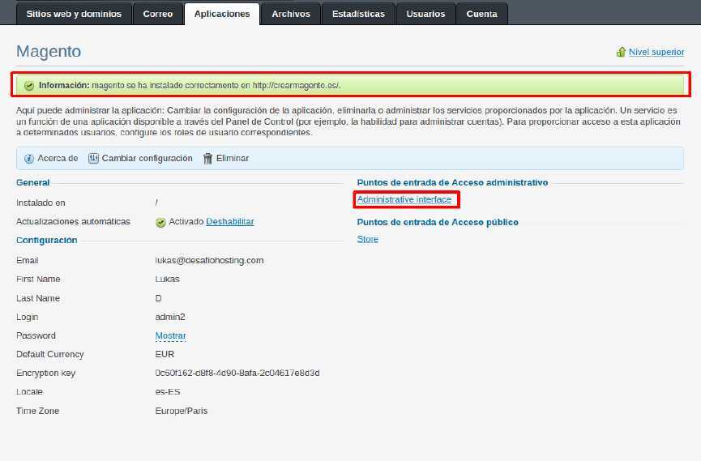
Task: Click the Default Currency value EUR
Action: tap(165, 354)
